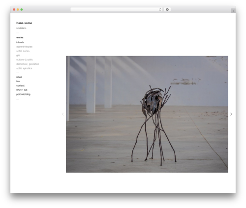Open the '0+2=1 lab' page
Viewport: 246px width, 208px height.
(22, 90)
